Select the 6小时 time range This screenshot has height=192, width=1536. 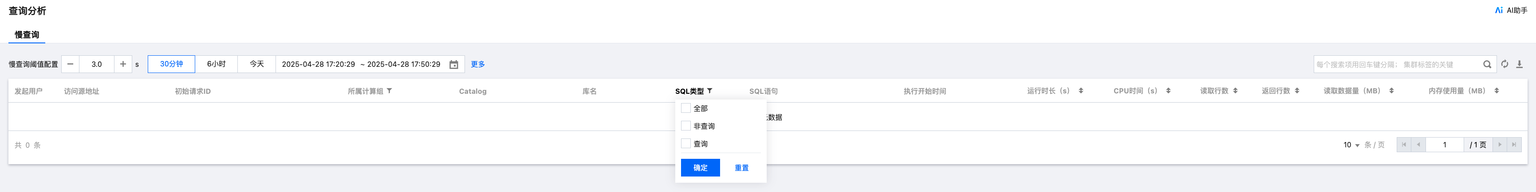point(216,64)
